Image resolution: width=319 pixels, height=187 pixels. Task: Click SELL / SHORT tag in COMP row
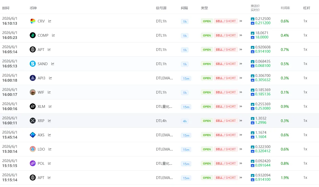(x=226, y=35)
